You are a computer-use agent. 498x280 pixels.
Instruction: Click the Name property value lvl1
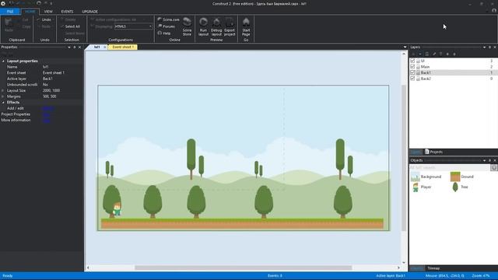[46, 67]
